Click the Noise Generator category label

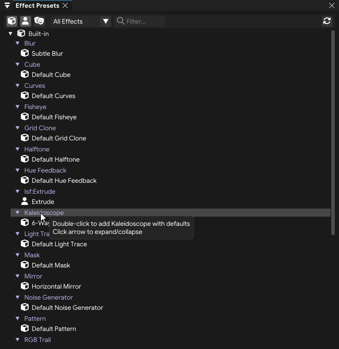pos(49,297)
